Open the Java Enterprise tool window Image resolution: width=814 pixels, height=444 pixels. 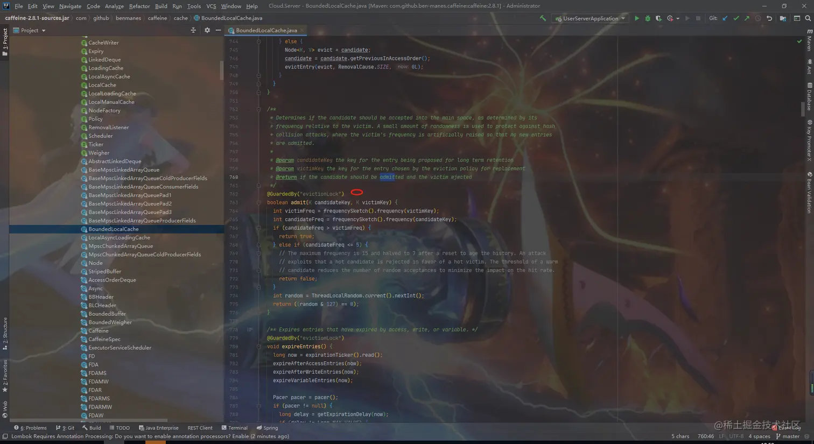[x=158, y=428]
